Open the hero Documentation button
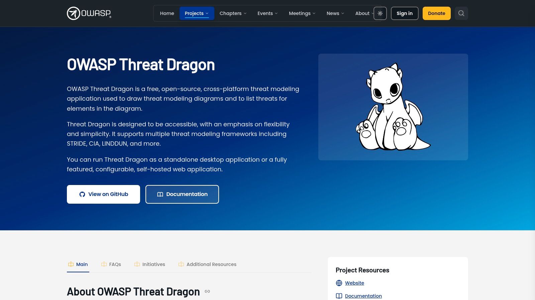 [182, 194]
